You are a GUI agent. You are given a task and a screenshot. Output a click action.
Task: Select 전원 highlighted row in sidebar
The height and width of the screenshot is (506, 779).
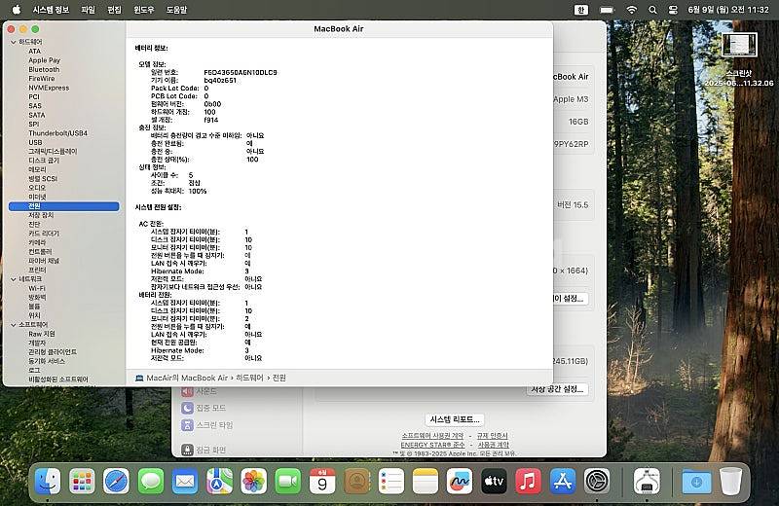click(x=63, y=206)
